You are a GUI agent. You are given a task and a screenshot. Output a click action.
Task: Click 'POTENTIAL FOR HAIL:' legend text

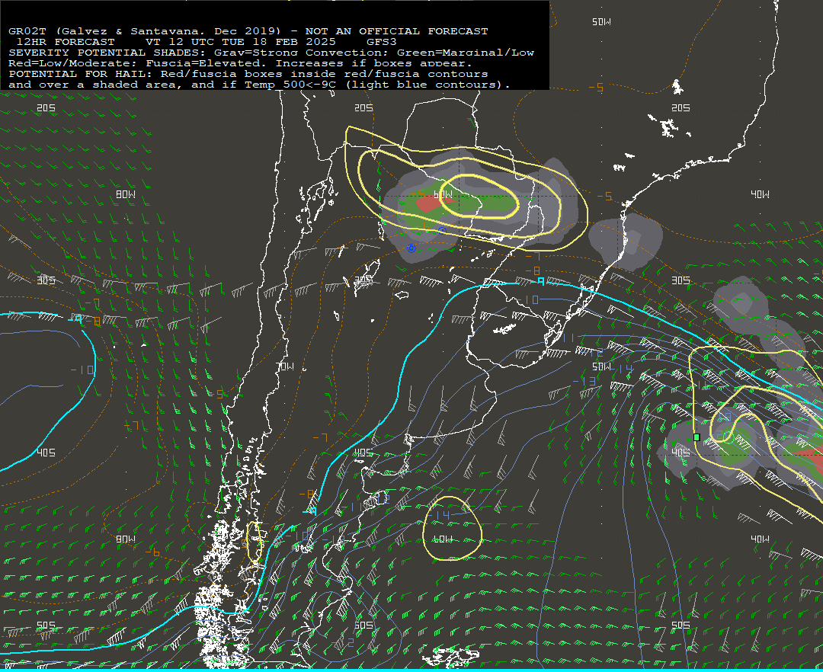click(80, 74)
